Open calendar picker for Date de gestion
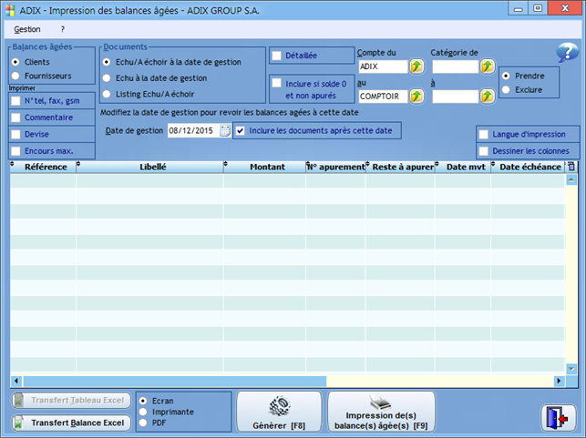The image size is (586, 438). [225, 131]
